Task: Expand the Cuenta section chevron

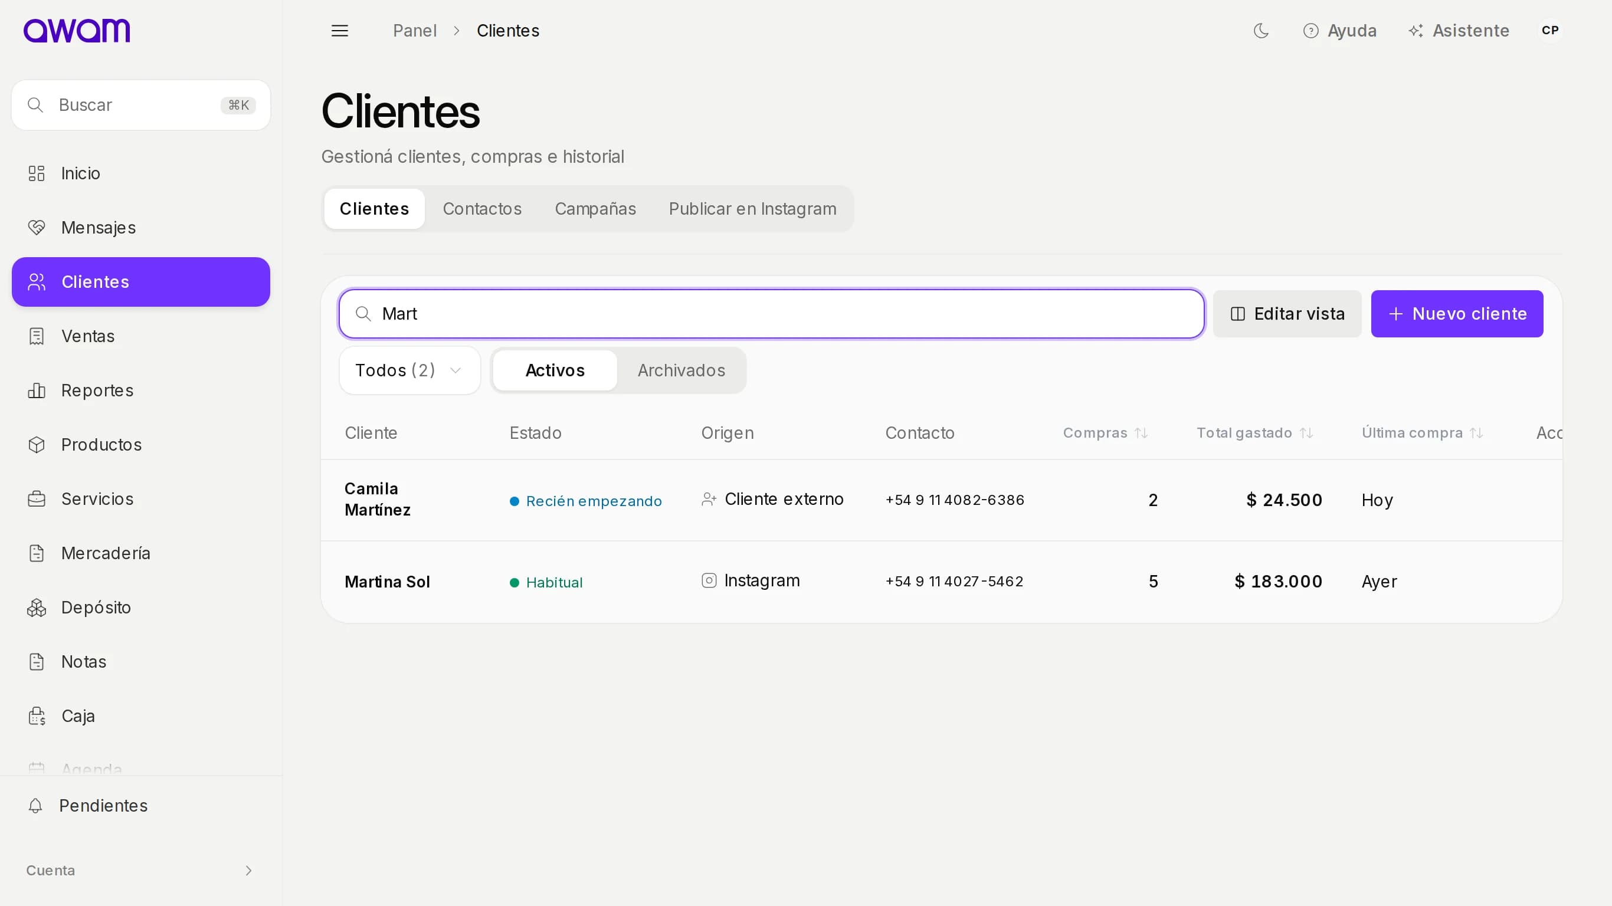Action: click(248, 871)
